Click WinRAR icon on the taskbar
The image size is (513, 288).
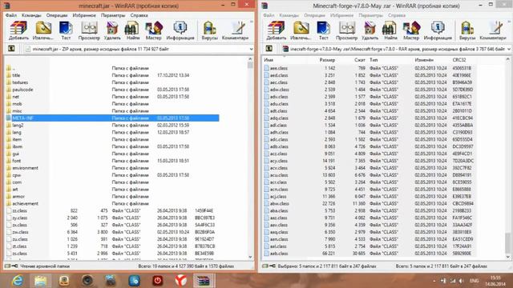point(203,281)
